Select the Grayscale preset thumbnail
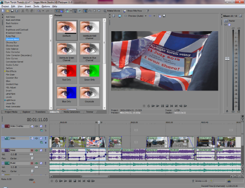 tap(89, 95)
